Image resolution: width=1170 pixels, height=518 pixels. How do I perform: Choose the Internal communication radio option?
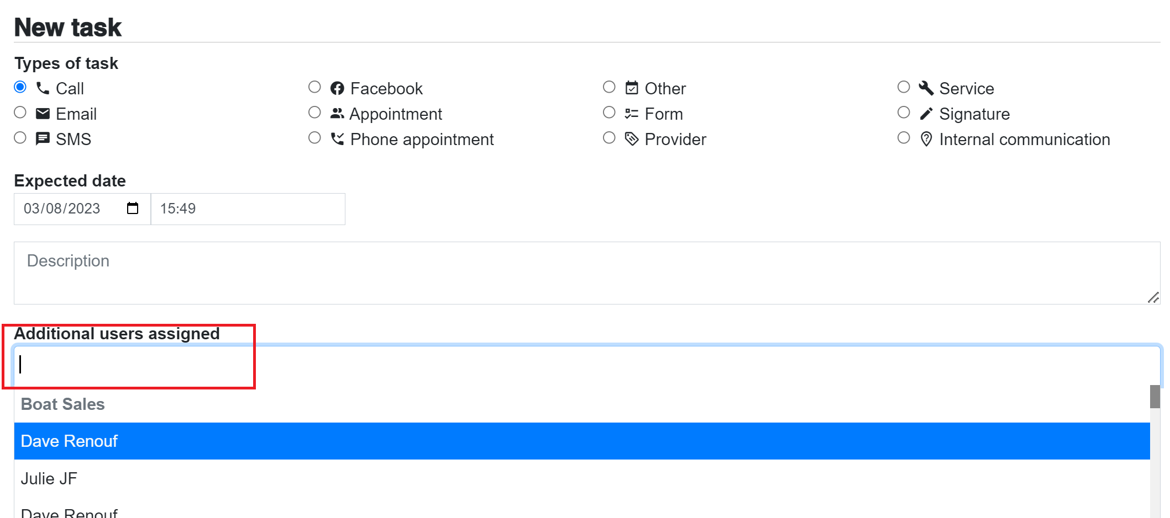(904, 138)
